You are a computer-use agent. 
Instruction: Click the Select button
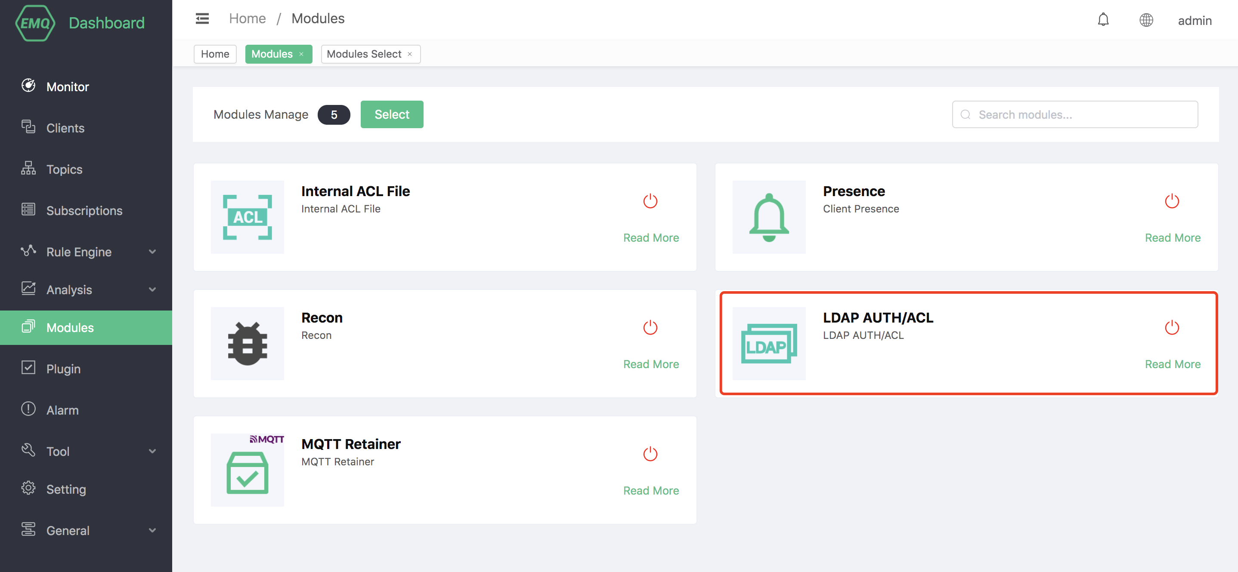coord(392,114)
